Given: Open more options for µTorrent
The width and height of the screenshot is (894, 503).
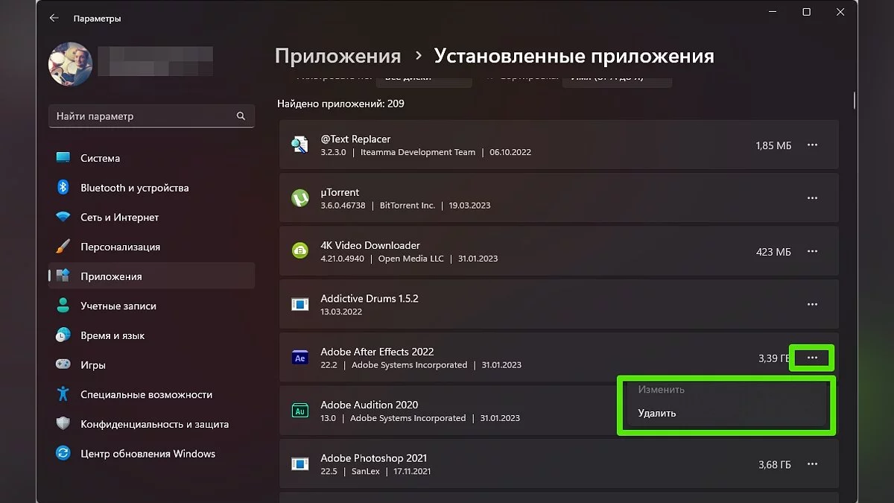Looking at the screenshot, I should coord(812,198).
